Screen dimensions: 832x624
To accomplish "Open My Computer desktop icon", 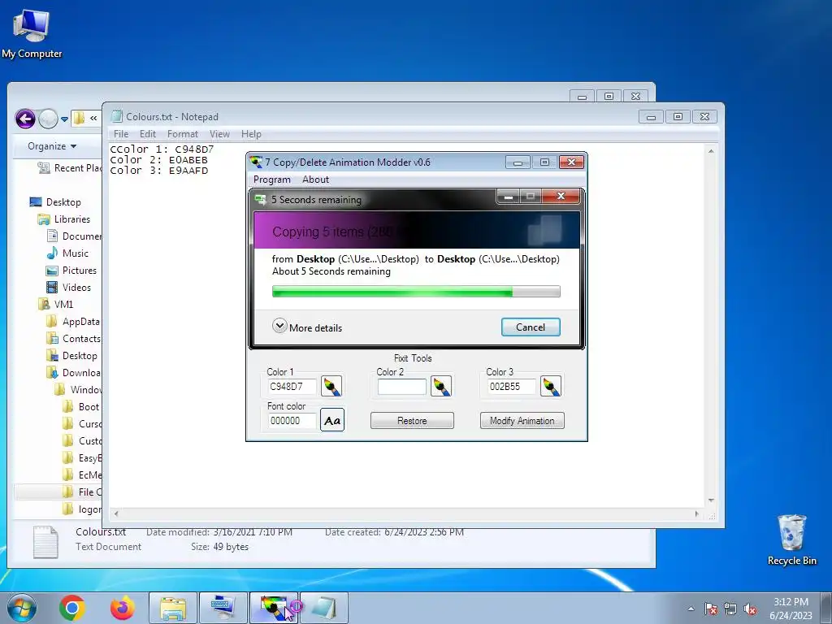I will pos(32,33).
